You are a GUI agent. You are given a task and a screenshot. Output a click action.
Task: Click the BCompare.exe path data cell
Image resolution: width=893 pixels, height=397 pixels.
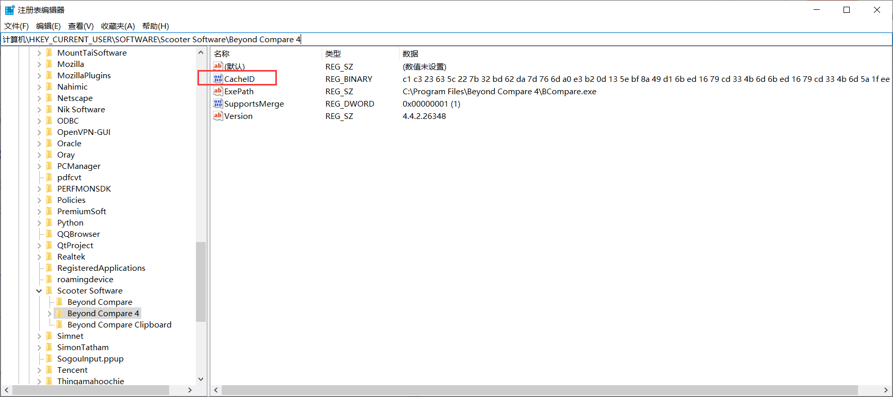tap(499, 91)
